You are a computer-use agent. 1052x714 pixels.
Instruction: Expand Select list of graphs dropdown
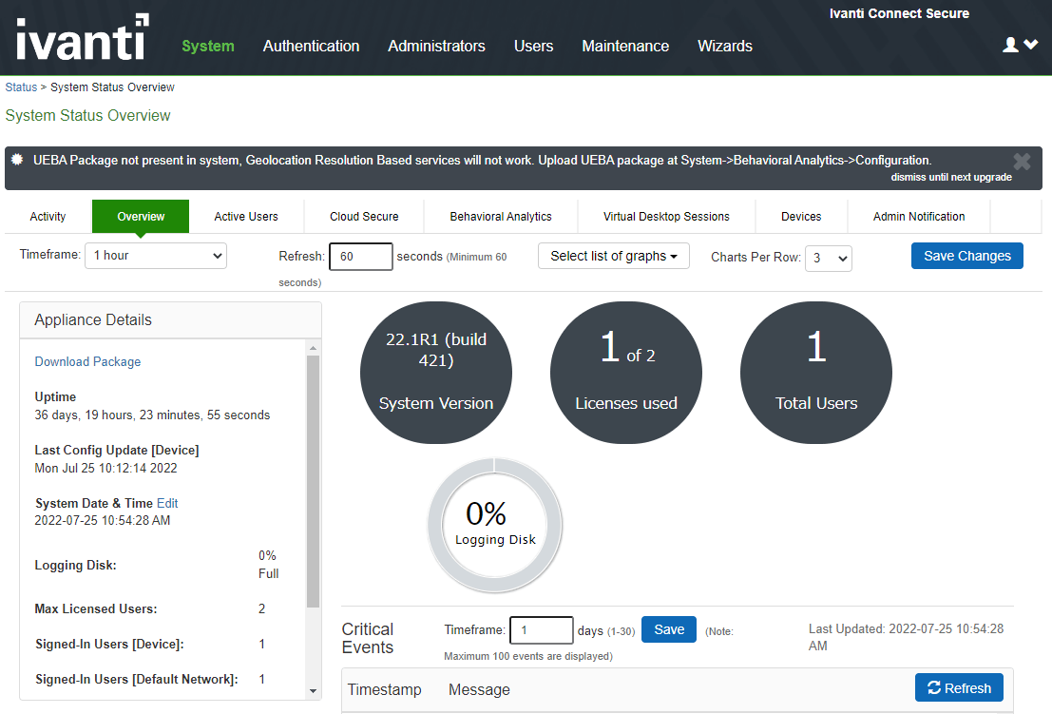tap(613, 256)
